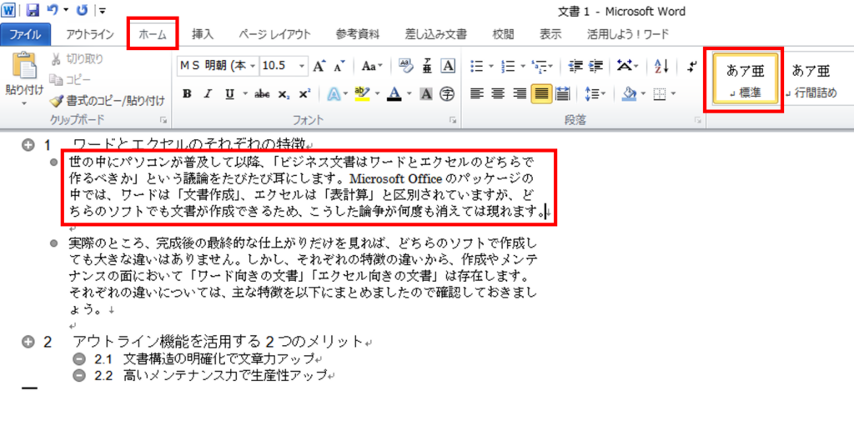Click the Save icon in the quick access toolbar
Screen dimensions: 854x431
pyautogui.click(x=33, y=10)
